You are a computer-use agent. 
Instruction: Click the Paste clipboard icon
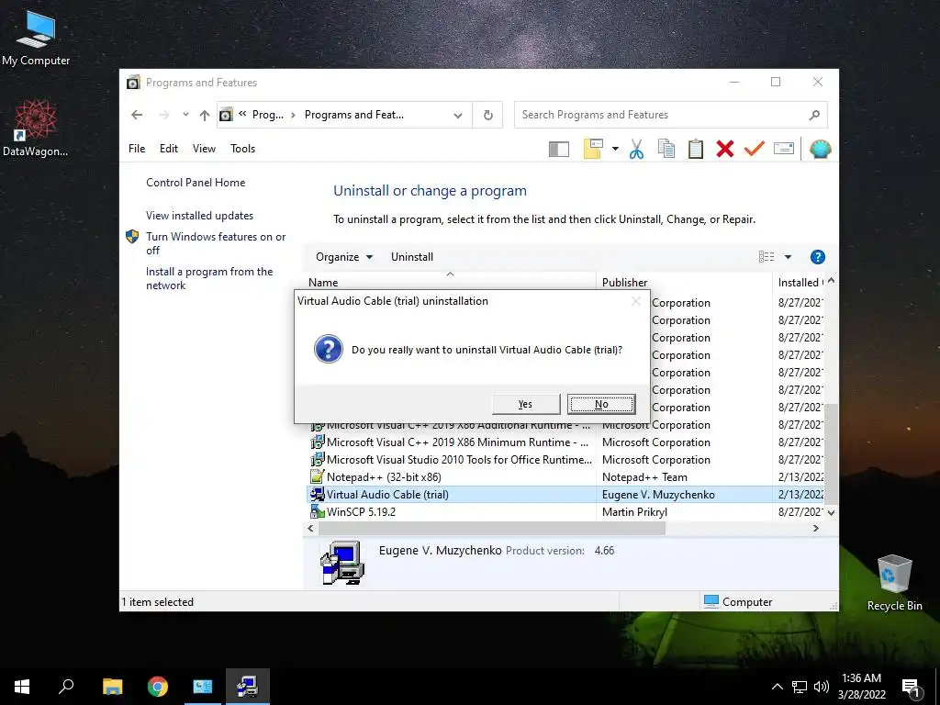point(696,149)
